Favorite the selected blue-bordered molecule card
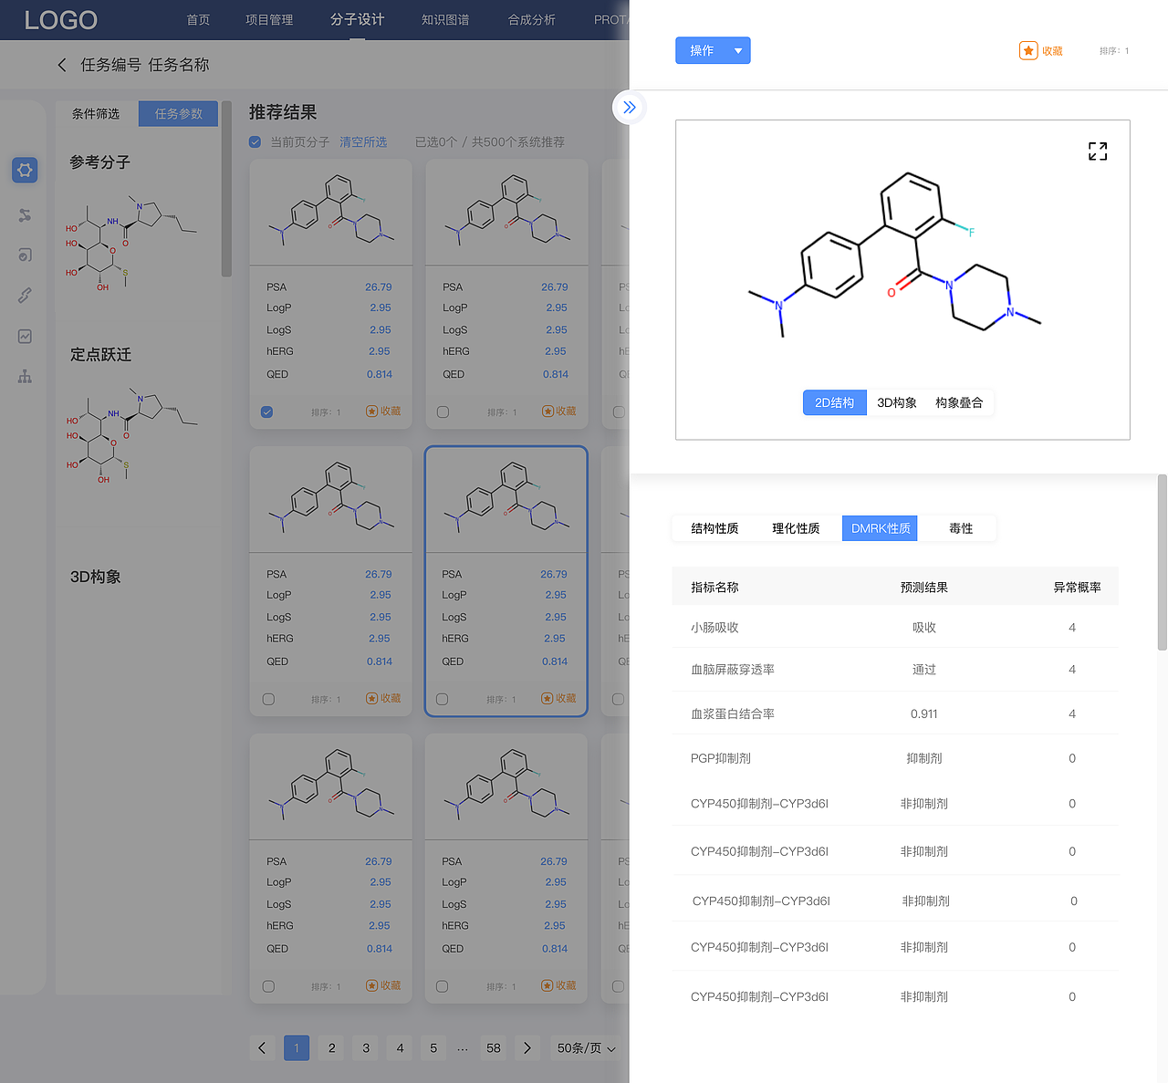The width and height of the screenshot is (1168, 1083). point(558,698)
